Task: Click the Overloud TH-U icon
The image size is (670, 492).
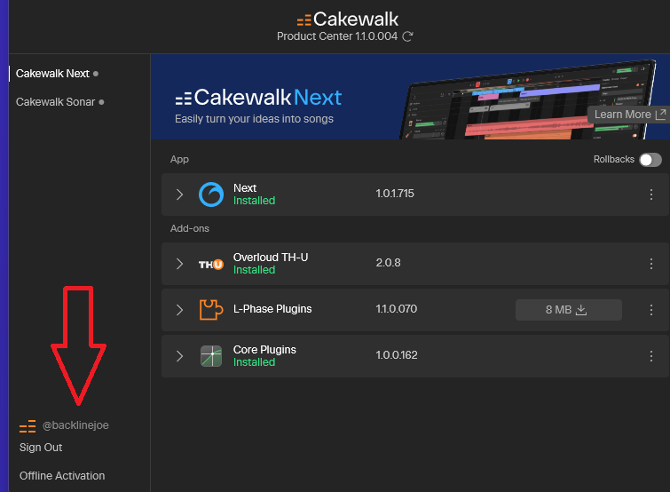Action: tap(211, 264)
